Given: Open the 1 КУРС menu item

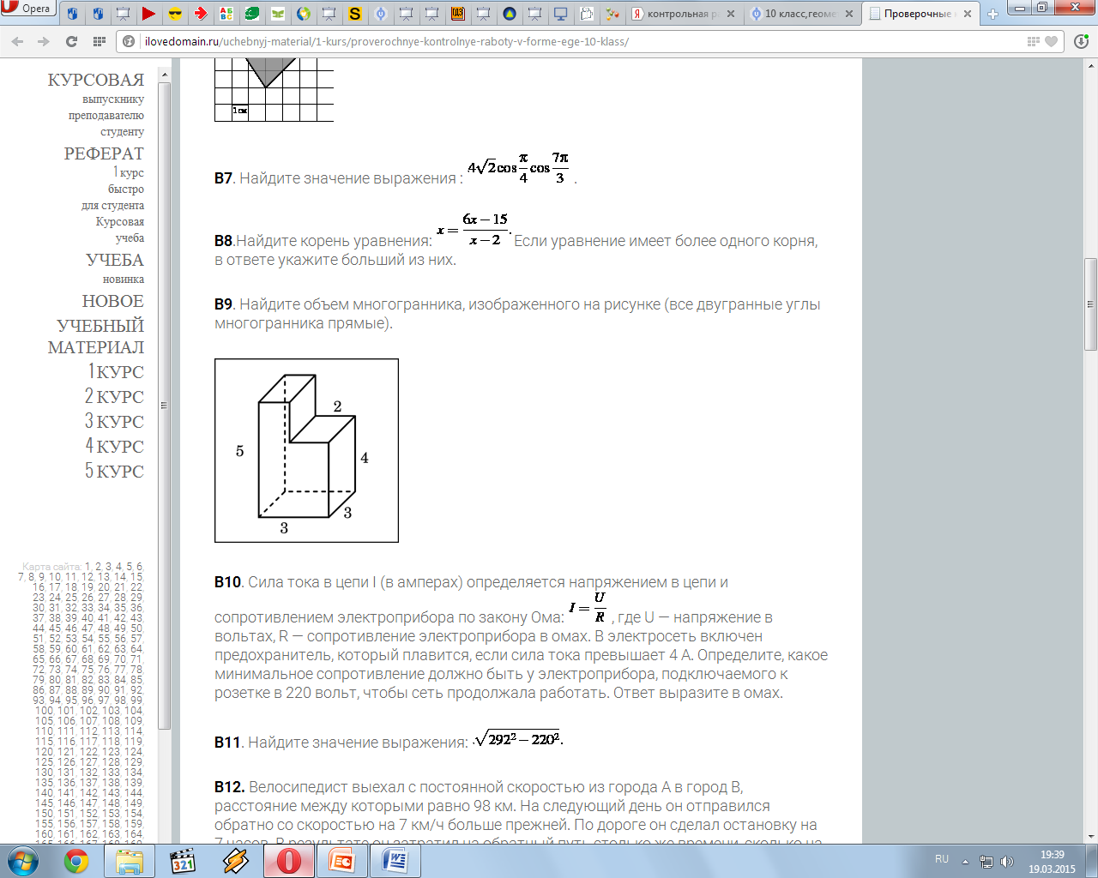Looking at the screenshot, I should (x=116, y=371).
